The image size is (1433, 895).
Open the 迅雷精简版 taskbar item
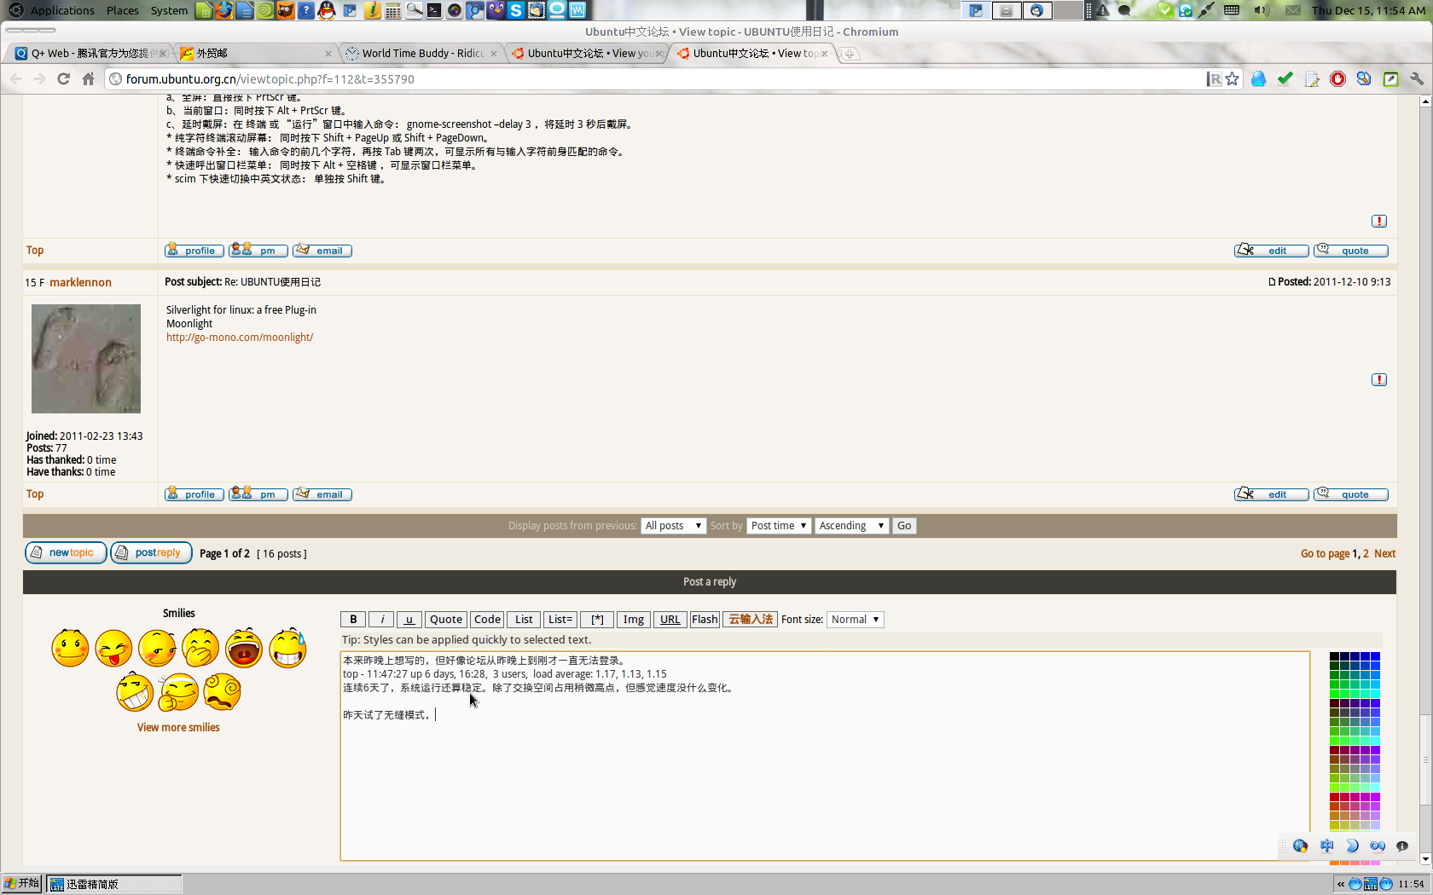tap(113, 884)
